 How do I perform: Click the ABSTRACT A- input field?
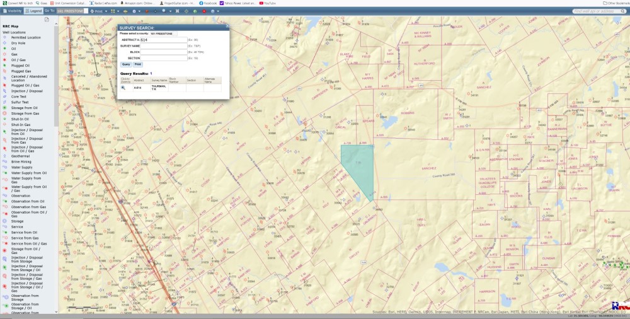tap(164, 40)
